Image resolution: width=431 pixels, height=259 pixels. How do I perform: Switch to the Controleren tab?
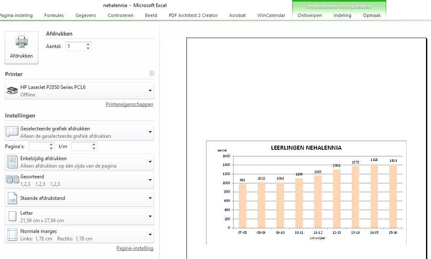pyautogui.click(x=121, y=15)
